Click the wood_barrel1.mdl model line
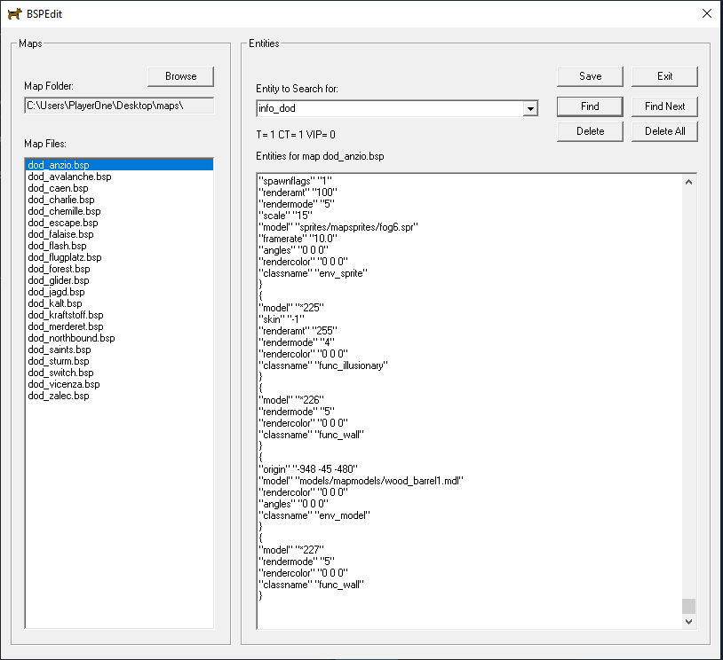The image size is (723, 660). pyautogui.click(x=361, y=481)
